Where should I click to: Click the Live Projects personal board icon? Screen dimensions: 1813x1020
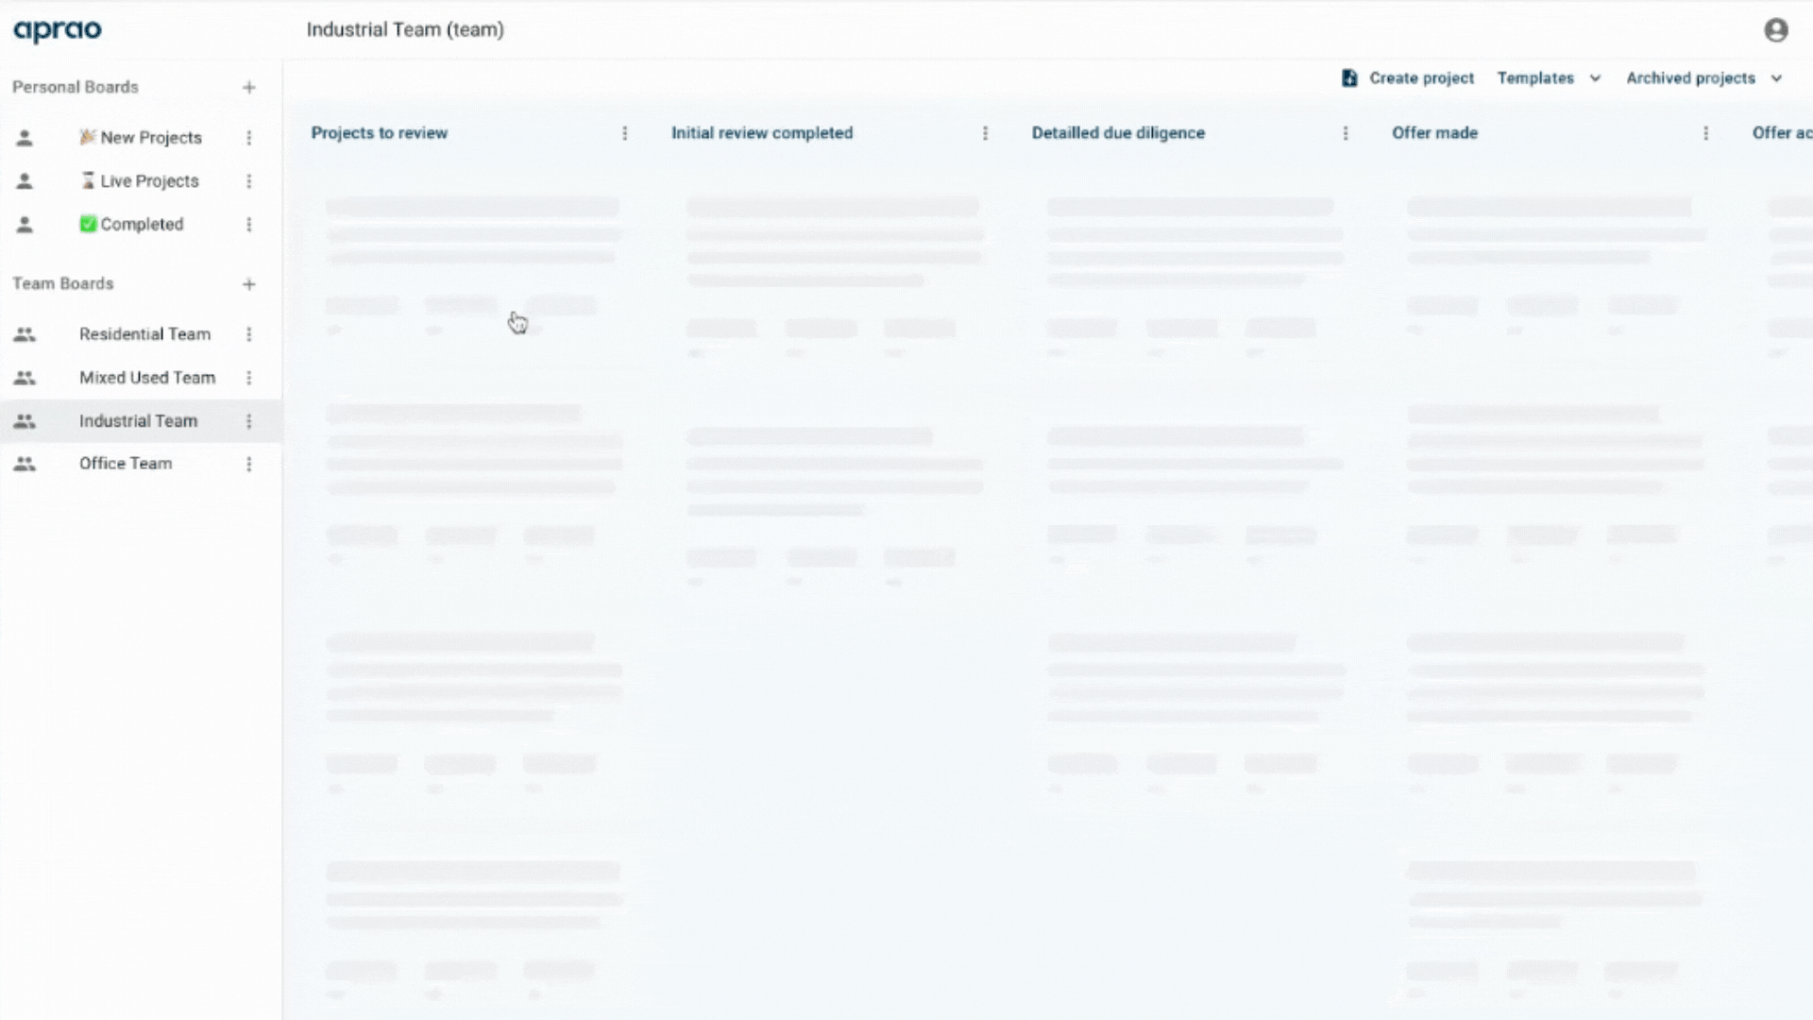(x=24, y=180)
